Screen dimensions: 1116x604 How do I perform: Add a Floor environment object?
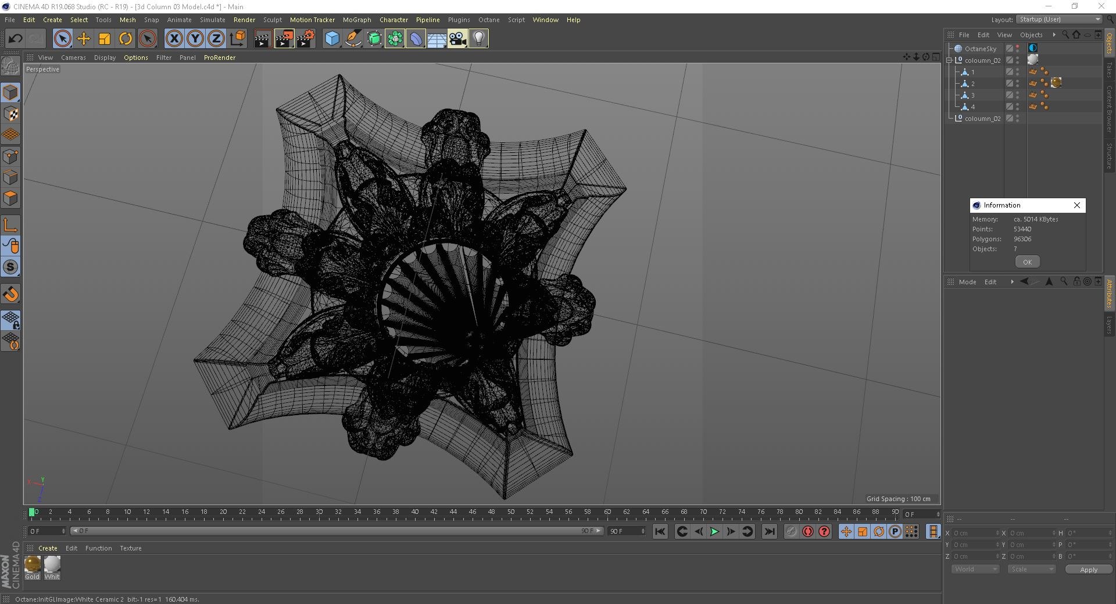437,39
